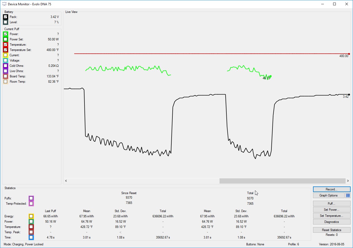Open Graph Options
This screenshot has height=248, width=353.
(328, 195)
